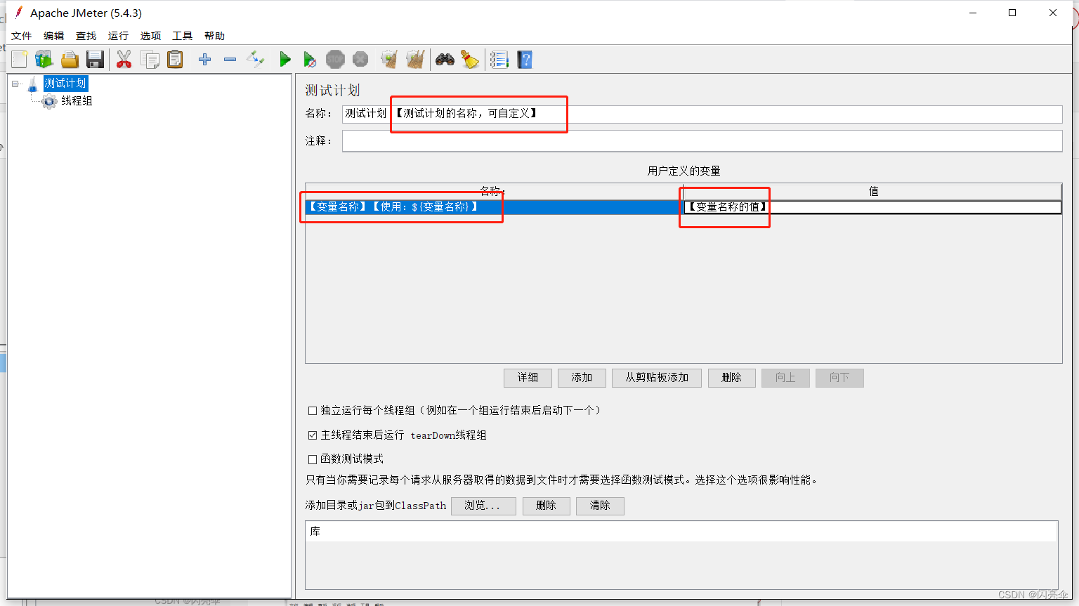Save the test plan with floppy icon
The image size is (1079, 606).
(x=95, y=60)
